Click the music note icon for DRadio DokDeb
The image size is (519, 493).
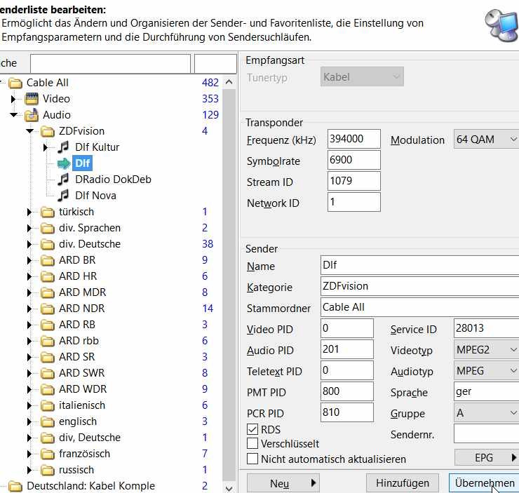64,180
